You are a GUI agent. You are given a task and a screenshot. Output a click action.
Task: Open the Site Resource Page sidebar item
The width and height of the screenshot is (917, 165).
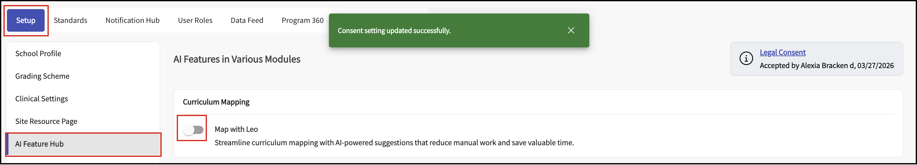pyautogui.click(x=46, y=121)
